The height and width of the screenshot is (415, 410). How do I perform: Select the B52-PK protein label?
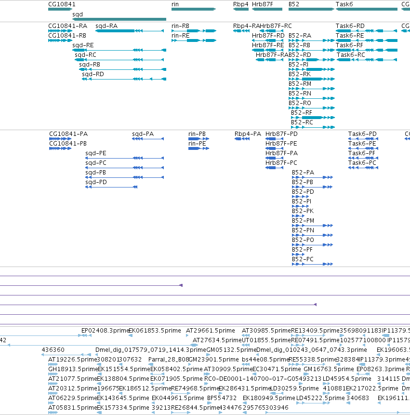click(303, 211)
